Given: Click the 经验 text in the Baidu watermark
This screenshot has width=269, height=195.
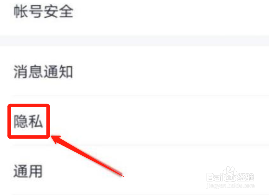Looking at the screenshot, I should coord(246,177).
